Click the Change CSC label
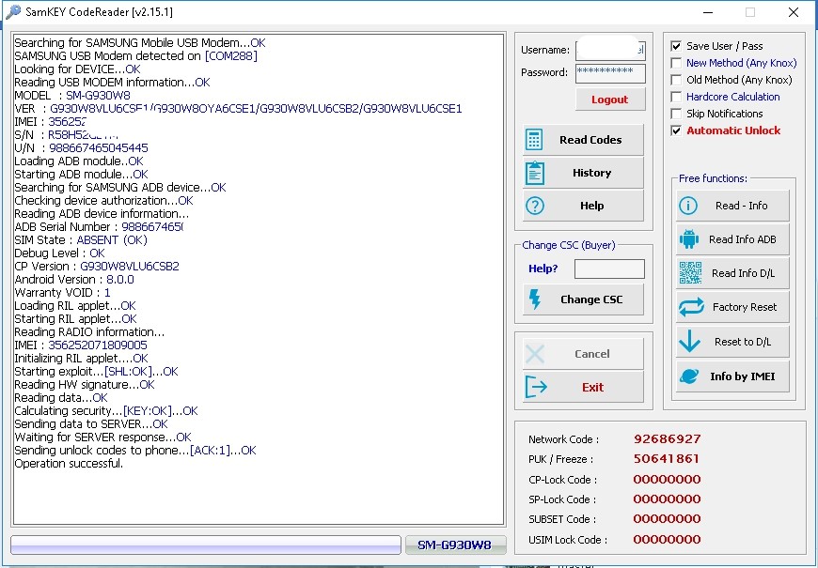 point(591,299)
